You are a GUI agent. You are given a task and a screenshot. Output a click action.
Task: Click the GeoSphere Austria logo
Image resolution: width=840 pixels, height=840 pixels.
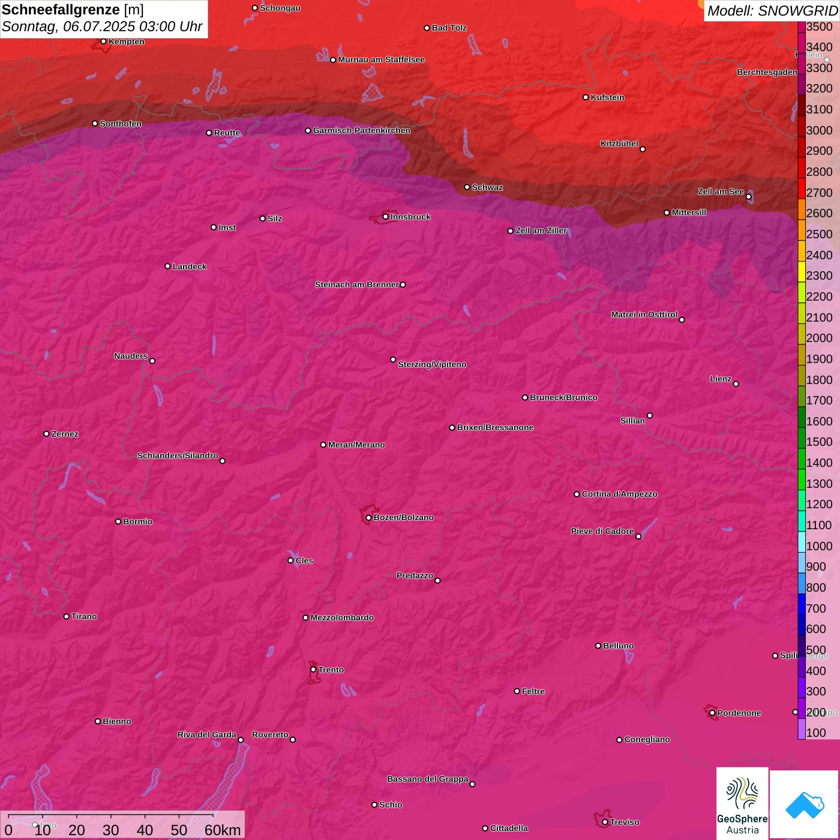(742, 803)
